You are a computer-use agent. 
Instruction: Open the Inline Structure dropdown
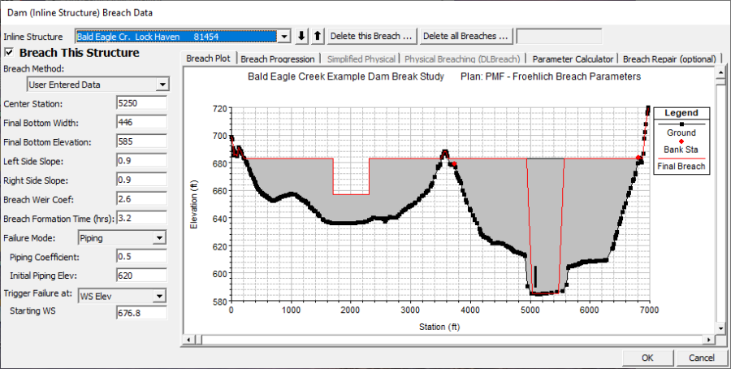(x=283, y=36)
